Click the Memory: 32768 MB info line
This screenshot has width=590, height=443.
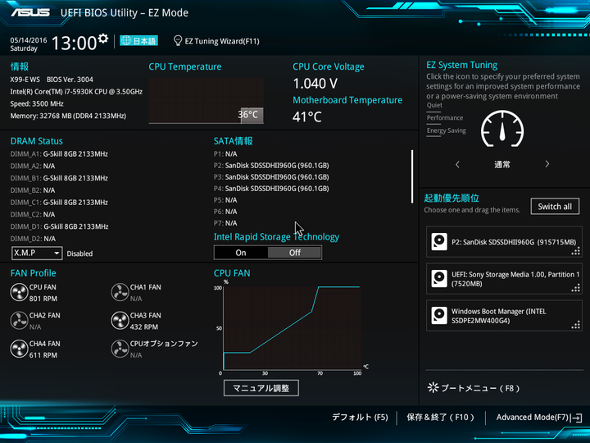coord(68,116)
